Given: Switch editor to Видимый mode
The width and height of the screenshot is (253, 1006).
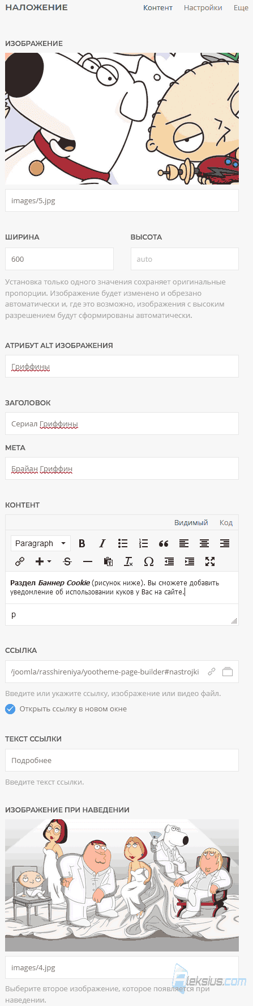Looking at the screenshot, I should coord(191,522).
